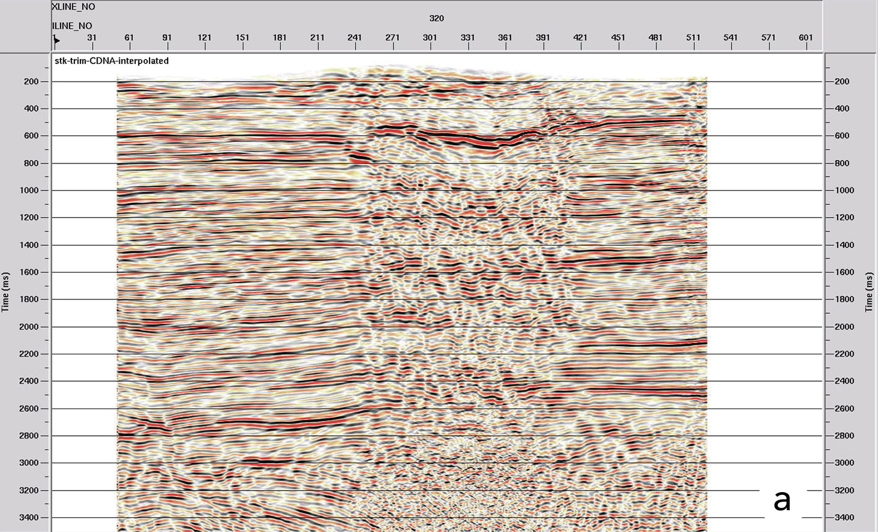Click inline tick label 601

pos(806,37)
